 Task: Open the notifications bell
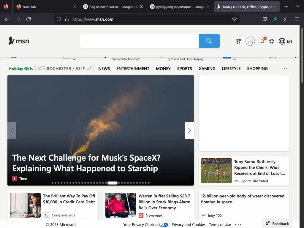262,41
